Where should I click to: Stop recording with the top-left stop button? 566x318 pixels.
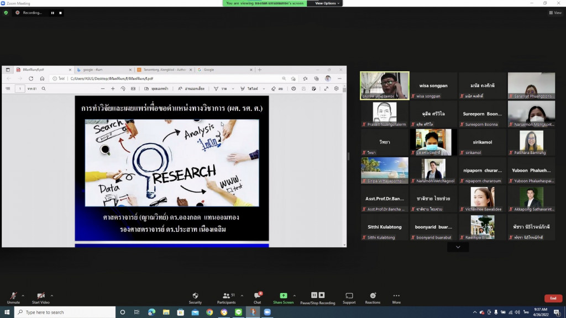[60, 13]
